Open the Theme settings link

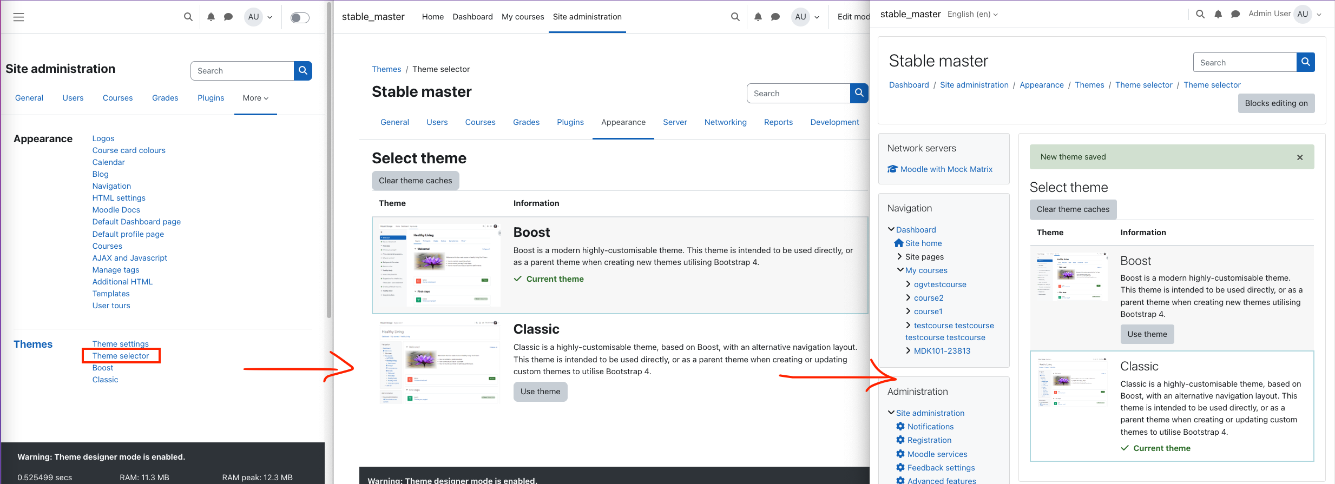(121, 344)
